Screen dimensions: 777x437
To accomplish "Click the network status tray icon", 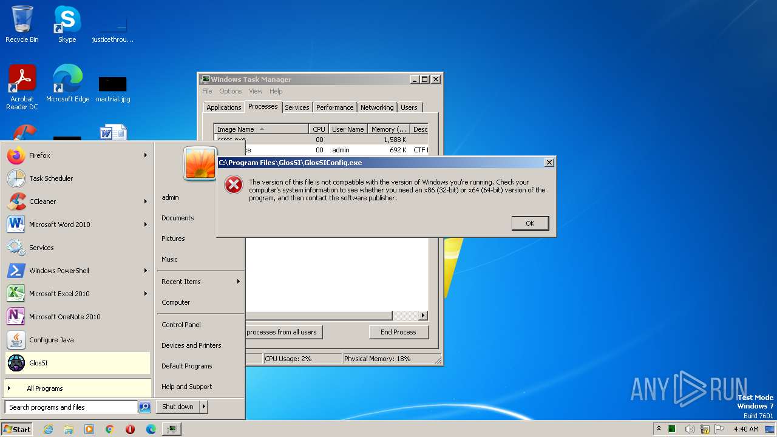I will click(x=704, y=429).
